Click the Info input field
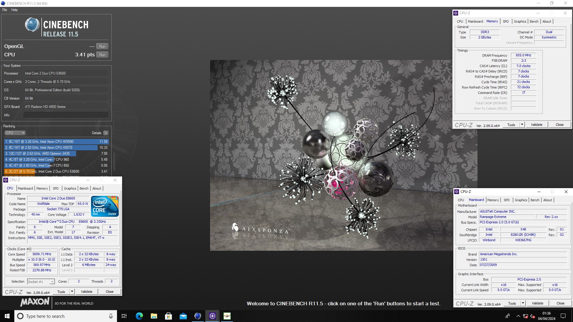 click(x=66, y=115)
